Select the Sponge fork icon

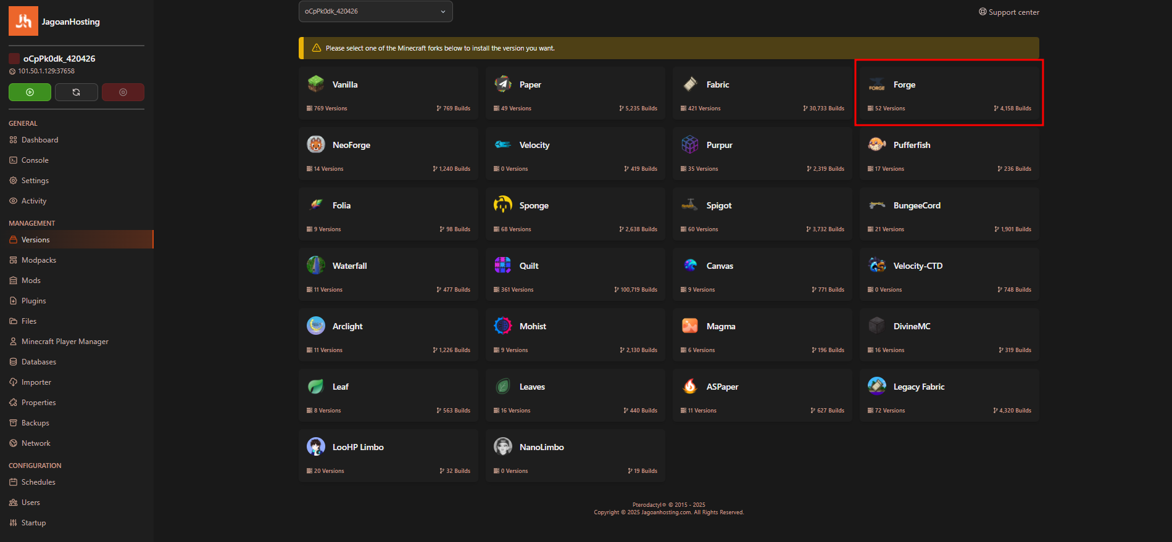(503, 205)
